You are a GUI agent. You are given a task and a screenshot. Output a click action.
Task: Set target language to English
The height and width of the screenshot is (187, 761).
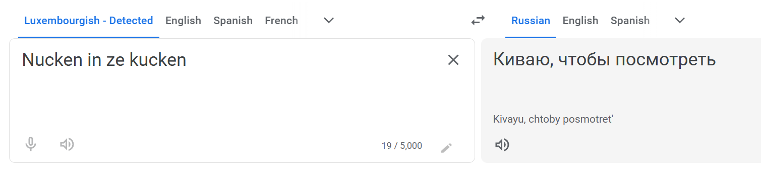point(580,21)
